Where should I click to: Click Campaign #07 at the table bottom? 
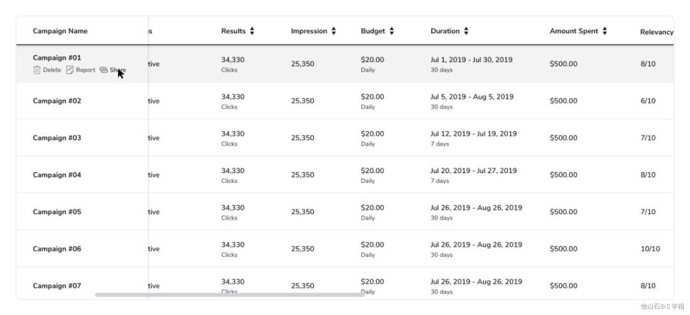(57, 286)
